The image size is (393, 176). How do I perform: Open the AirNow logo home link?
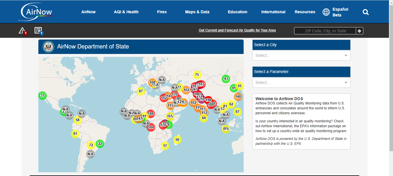tap(35, 12)
